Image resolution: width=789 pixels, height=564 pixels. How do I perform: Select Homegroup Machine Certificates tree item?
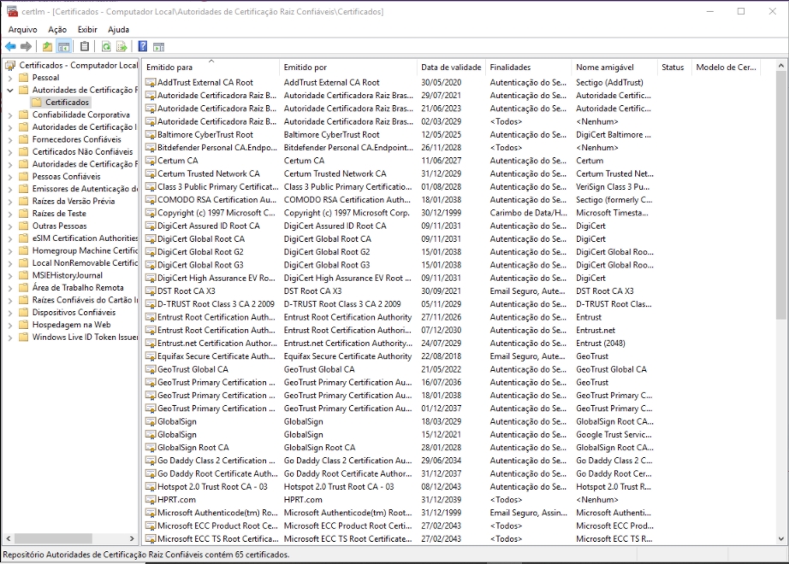pos(85,250)
